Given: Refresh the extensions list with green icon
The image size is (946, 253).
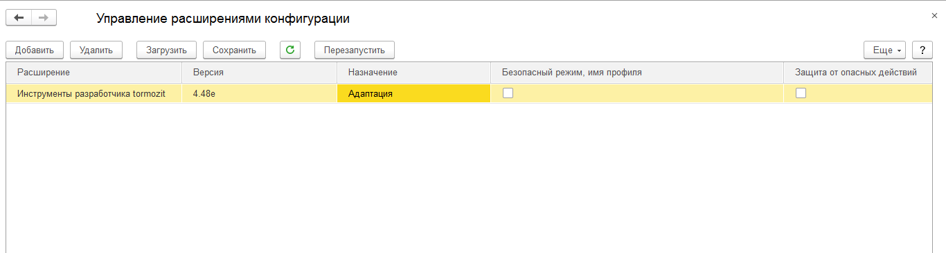Looking at the screenshot, I should coord(290,50).
